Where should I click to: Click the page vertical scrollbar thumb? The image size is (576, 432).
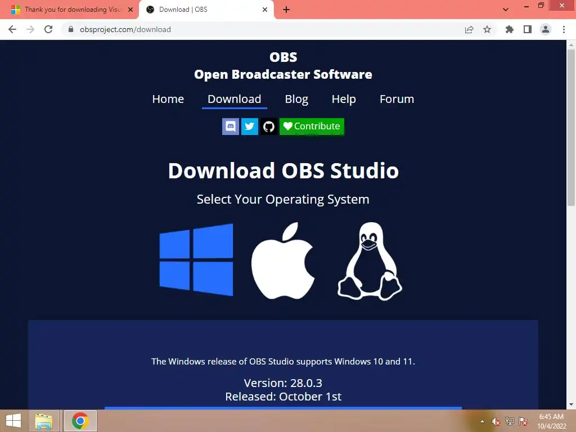coord(571,128)
